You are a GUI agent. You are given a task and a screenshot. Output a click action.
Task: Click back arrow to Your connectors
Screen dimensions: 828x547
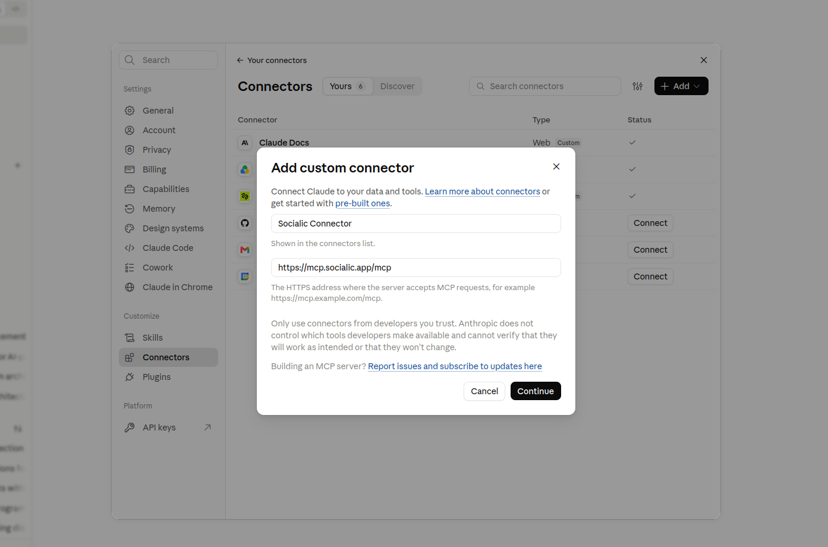pyautogui.click(x=240, y=60)
